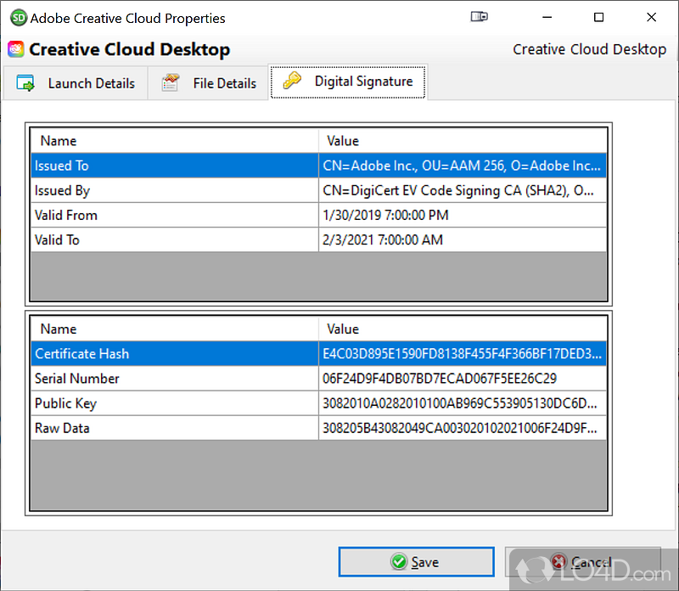Click the CN=DigiCert EV Code Signing value

[x=463, y=190]
